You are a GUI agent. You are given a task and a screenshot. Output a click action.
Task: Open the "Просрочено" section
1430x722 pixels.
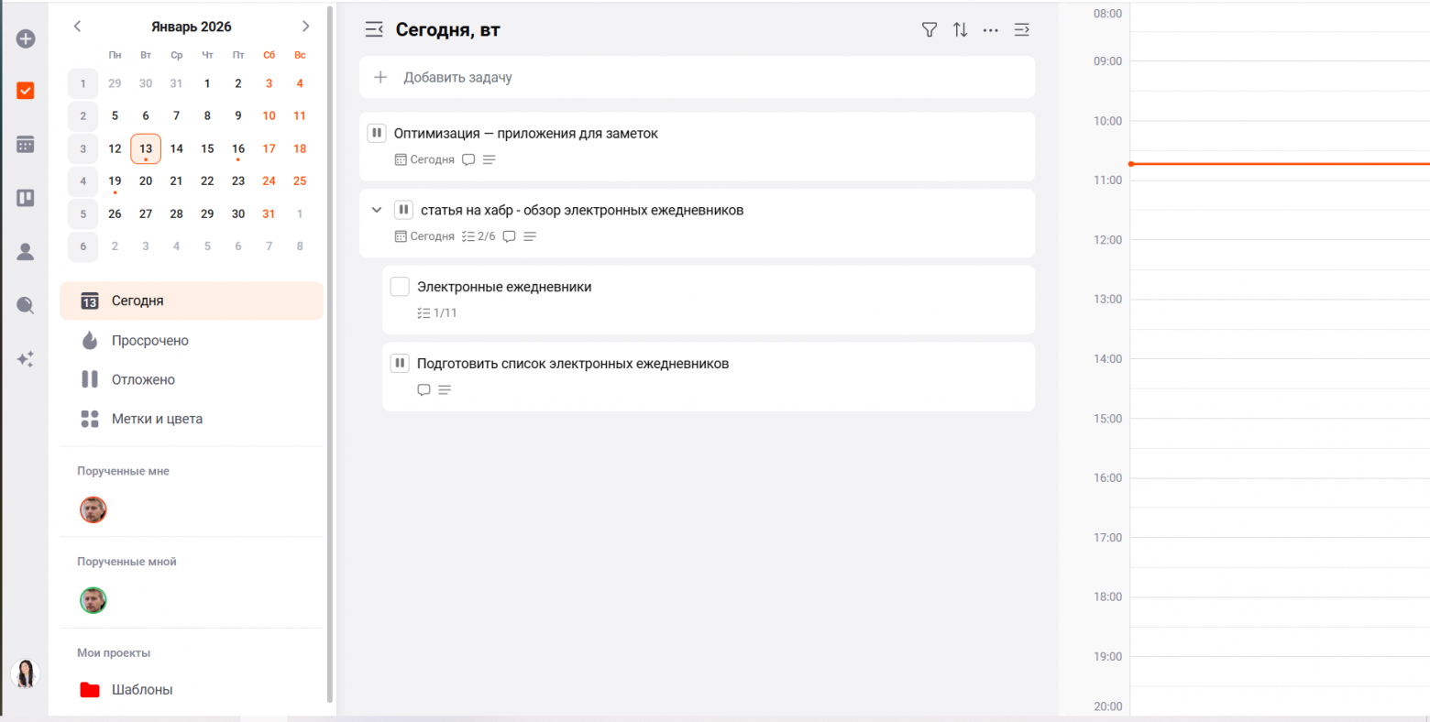149,341
